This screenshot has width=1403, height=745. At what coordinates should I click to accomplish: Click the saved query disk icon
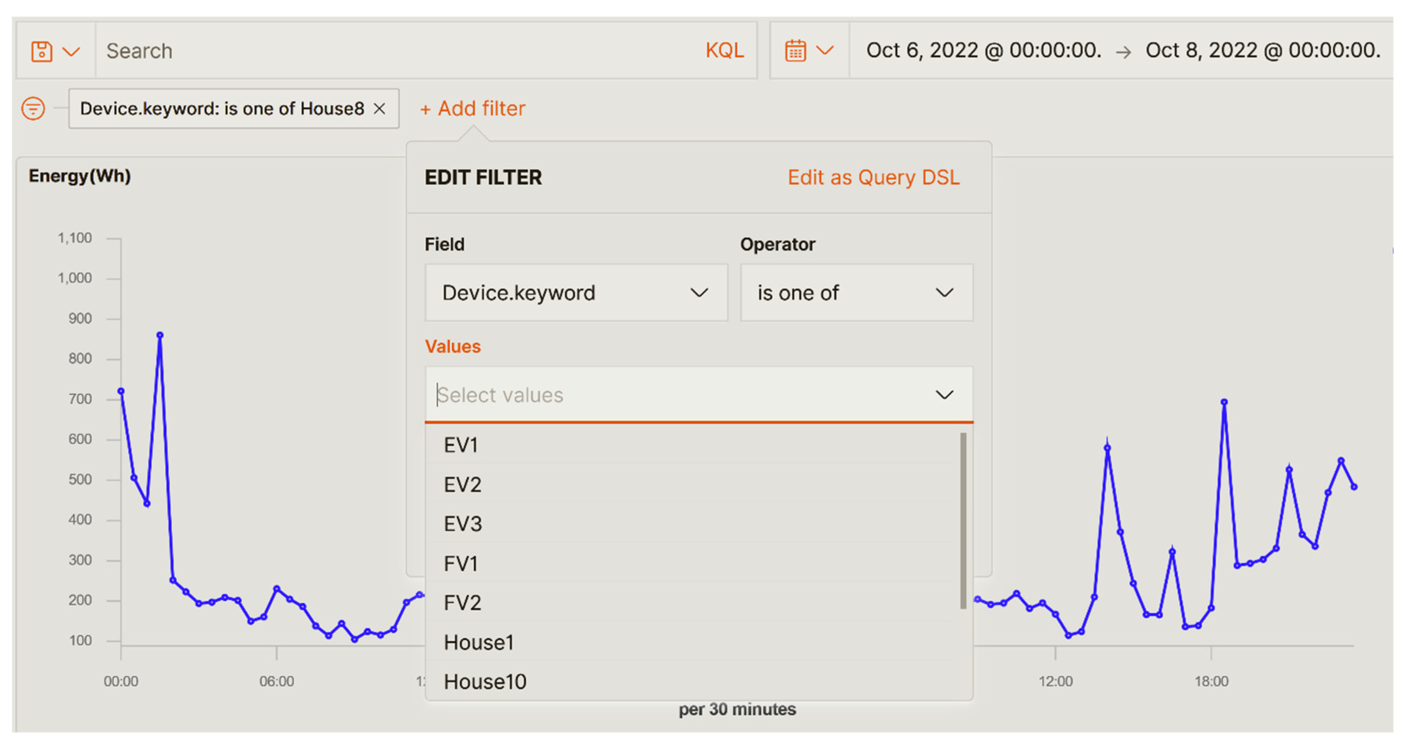pyautogui.click(x=42, y=52)
